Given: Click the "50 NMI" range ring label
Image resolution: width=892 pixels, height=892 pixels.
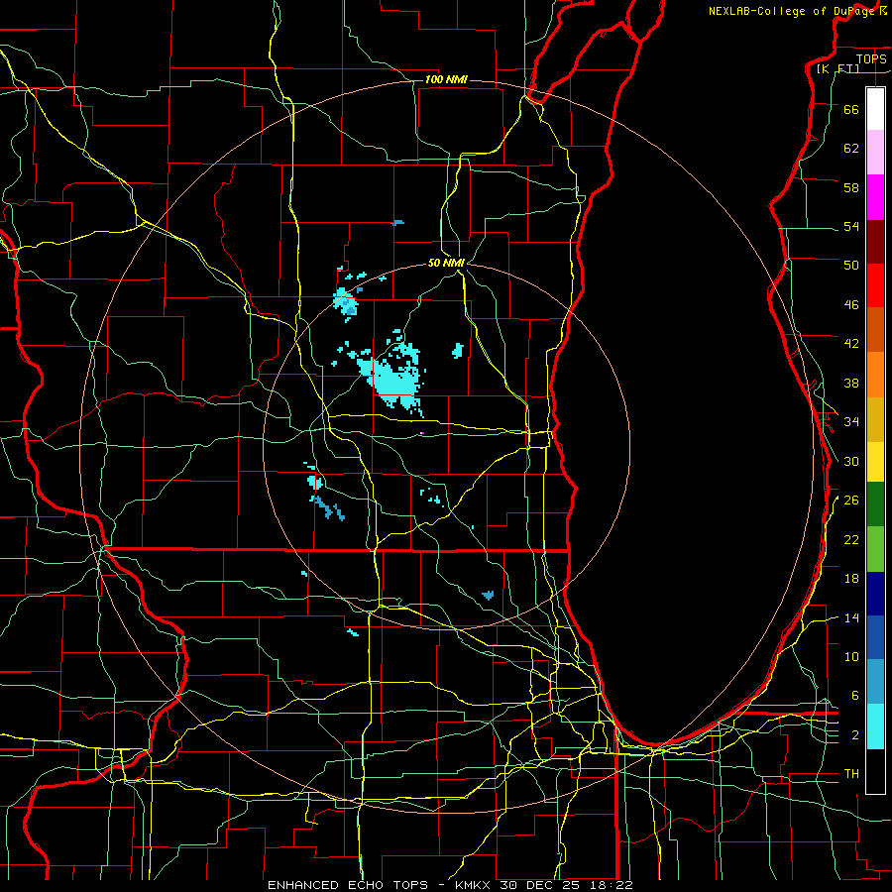Looking at the screenshot, I should click(x=447, y=263).
